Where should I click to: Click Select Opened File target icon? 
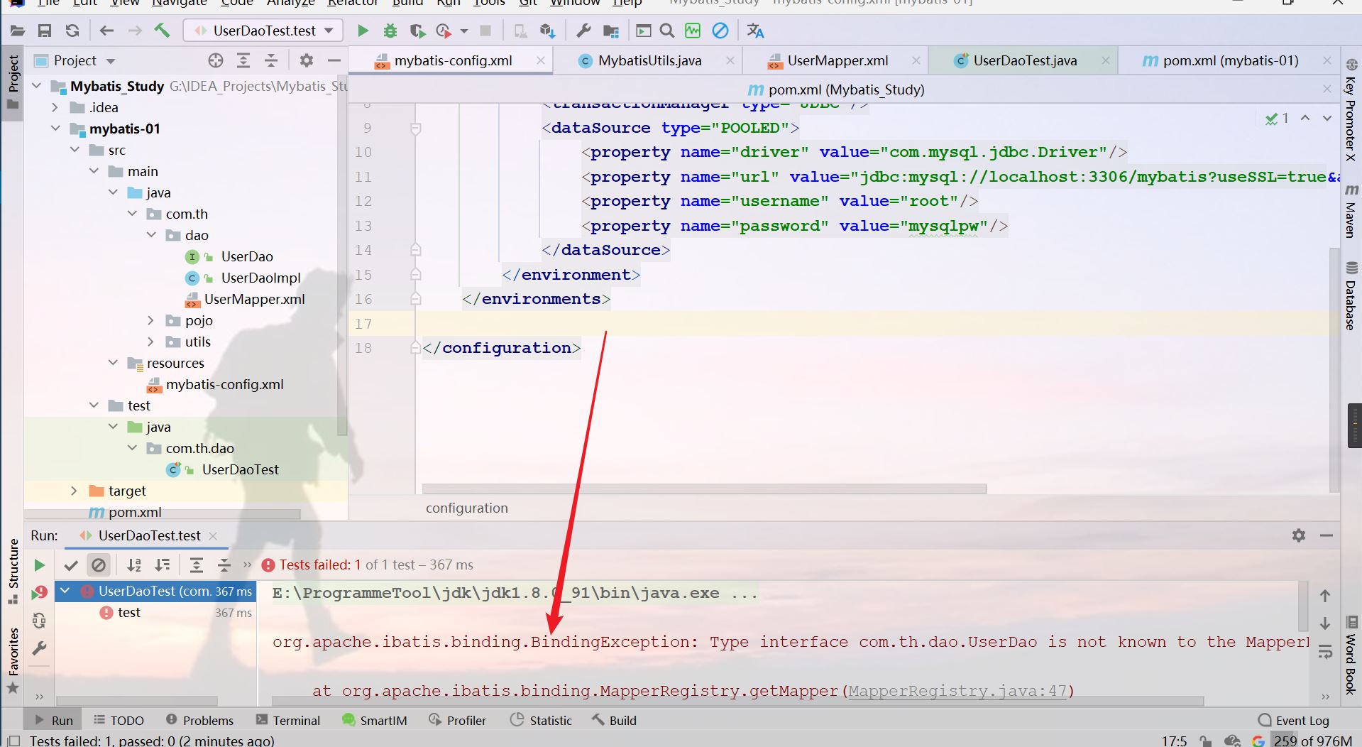pos(216,60)
